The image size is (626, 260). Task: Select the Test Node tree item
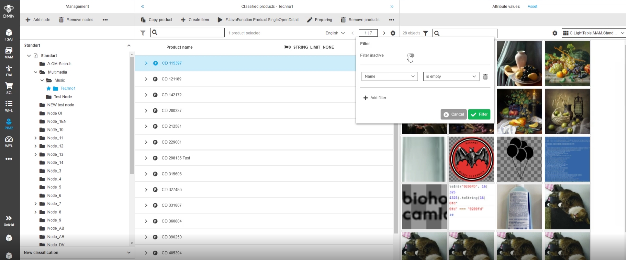pyautogui.click(x=63, y=97)
